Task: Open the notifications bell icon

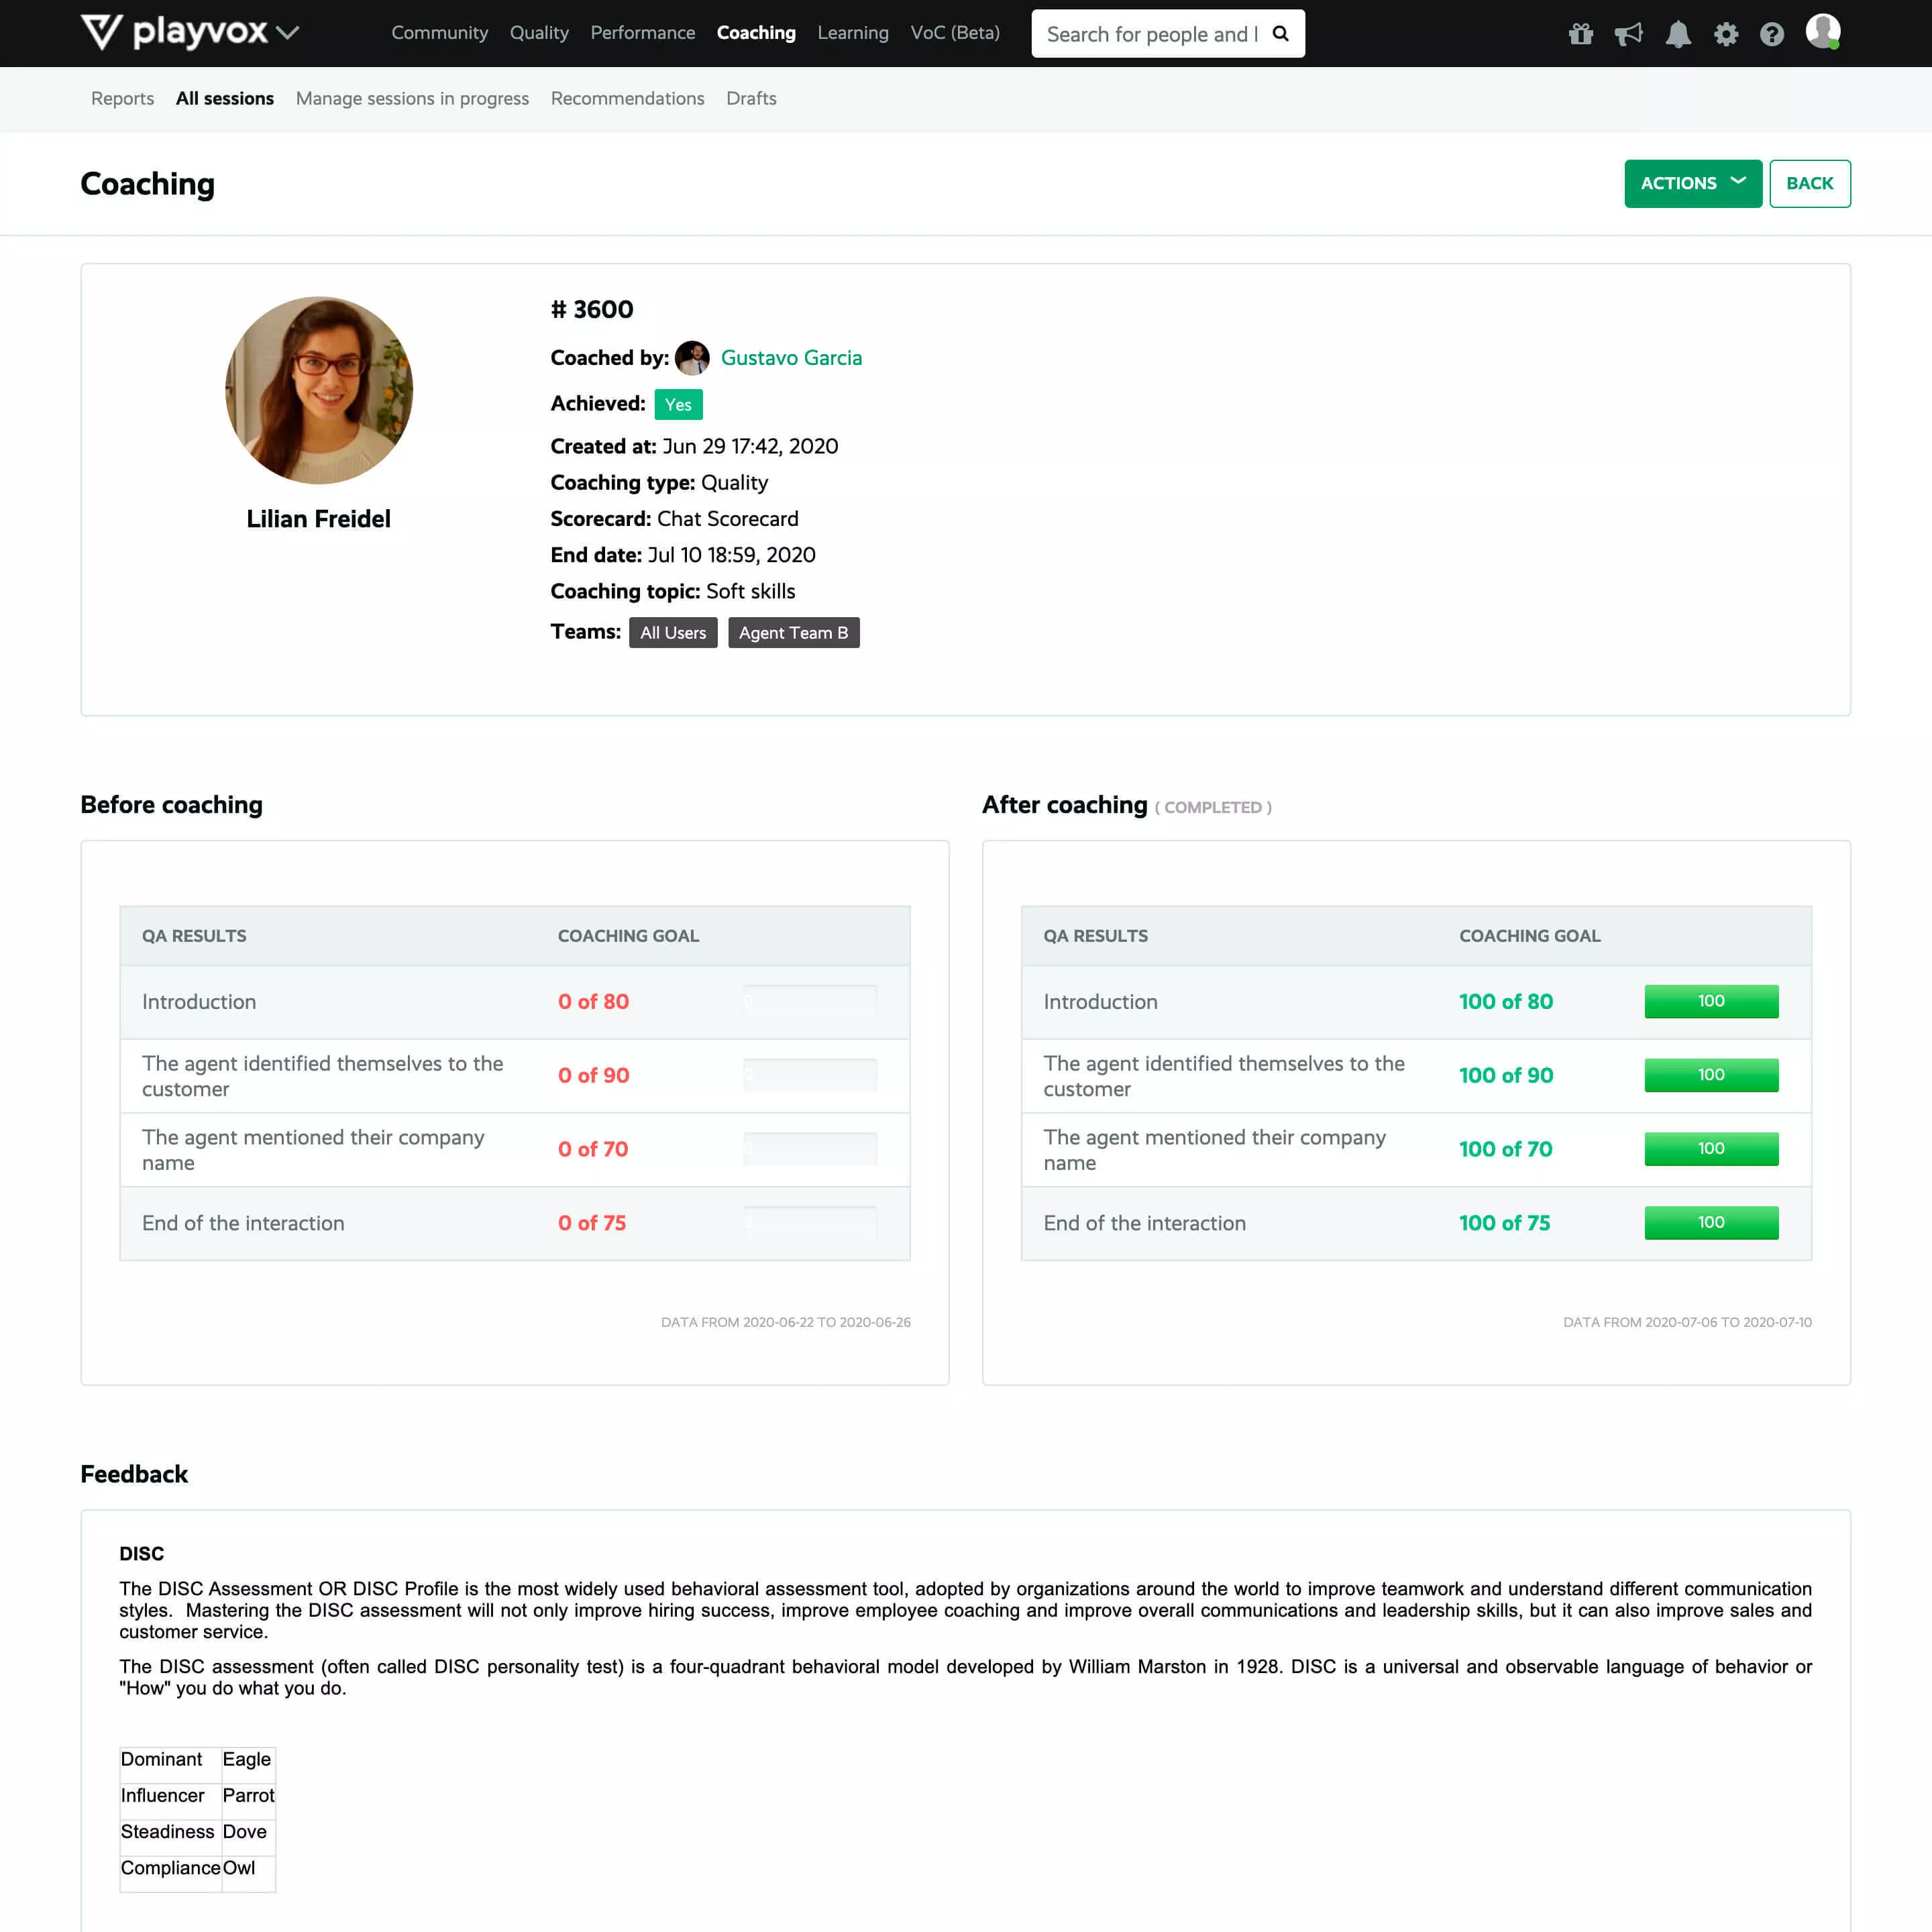Action: [x=1676, y=32]
